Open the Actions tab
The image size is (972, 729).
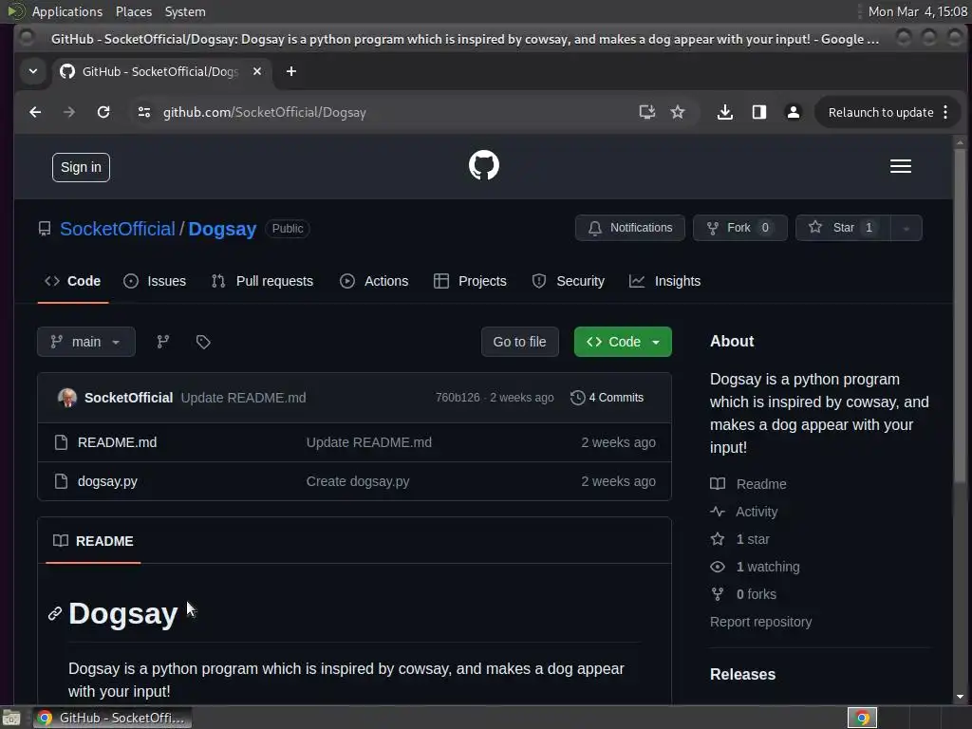pyautogui.click(x=374, y=281)
